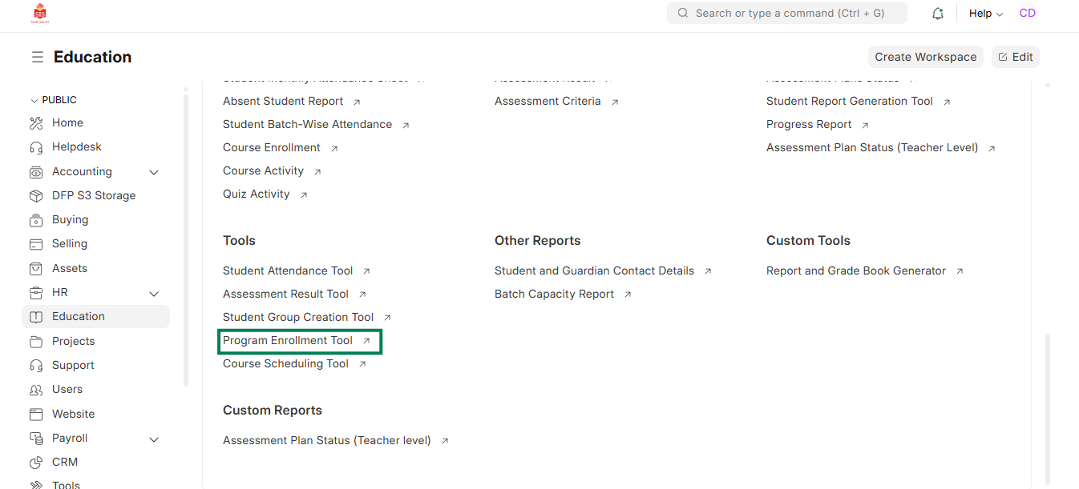Screen dimensions: 1079x489
Task: Click the Users icon in sidebar
Action: coord(36,390)
